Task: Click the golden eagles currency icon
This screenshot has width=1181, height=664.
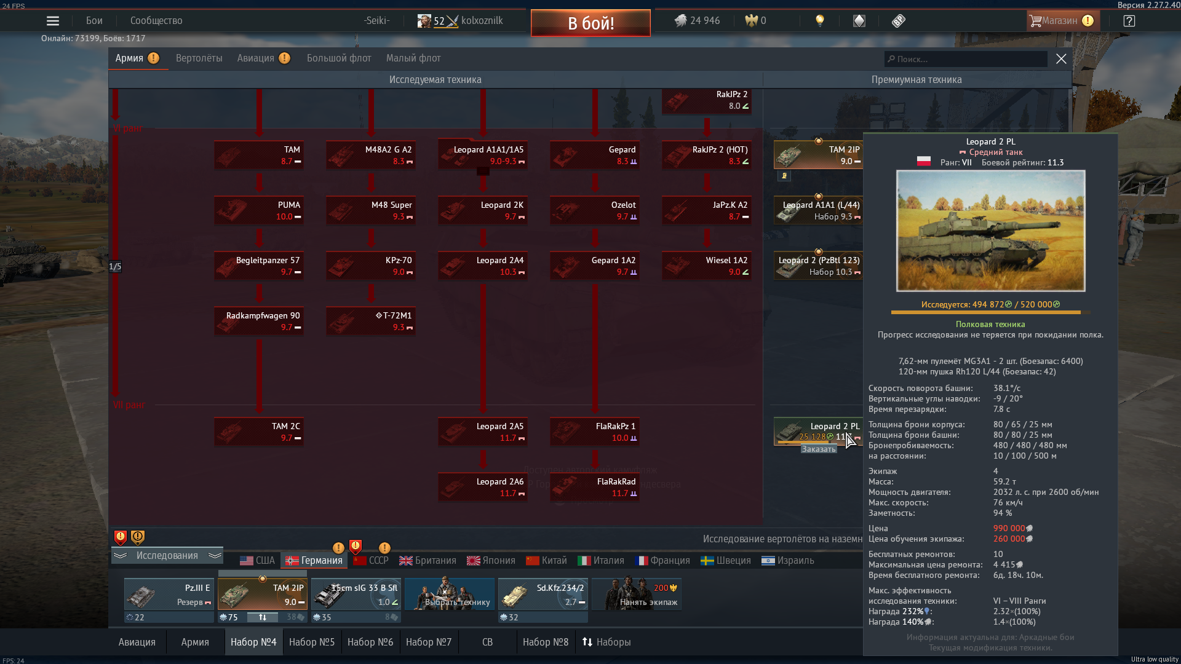Action: pos(751,21)
